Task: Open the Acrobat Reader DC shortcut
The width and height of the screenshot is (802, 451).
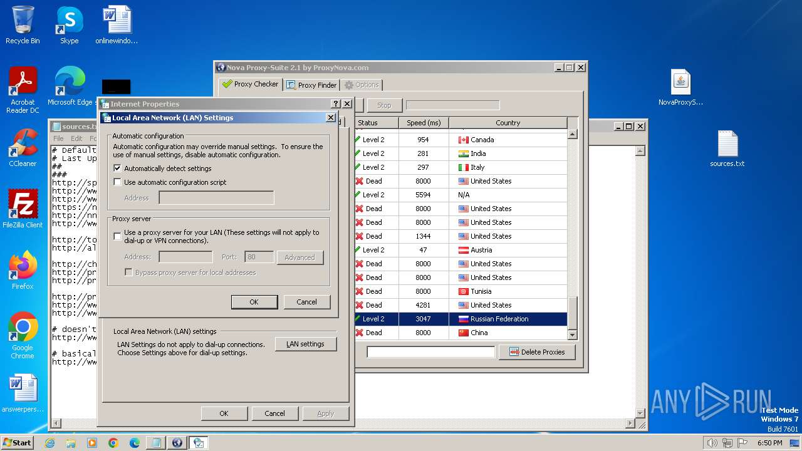Action: 23,90
